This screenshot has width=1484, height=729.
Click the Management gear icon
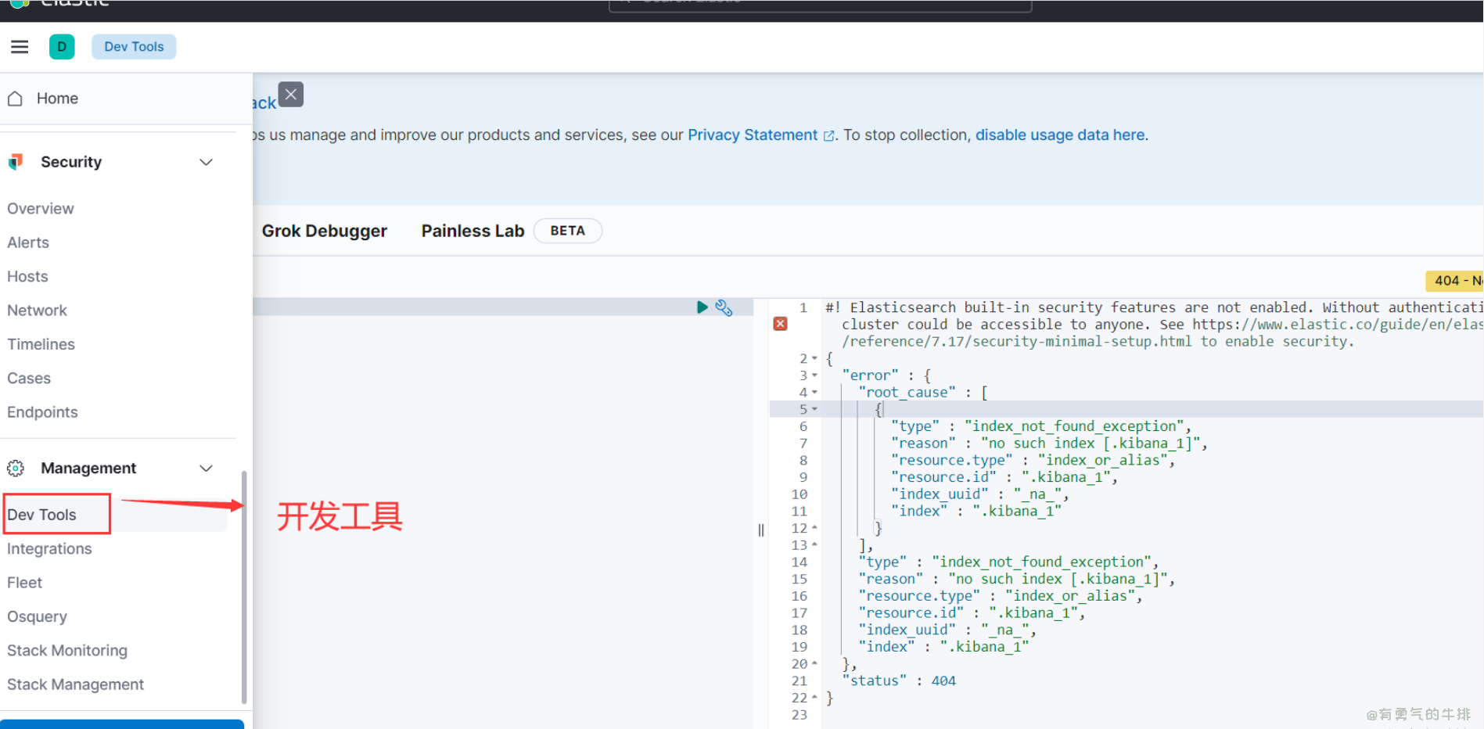click(x=16, y=468)
